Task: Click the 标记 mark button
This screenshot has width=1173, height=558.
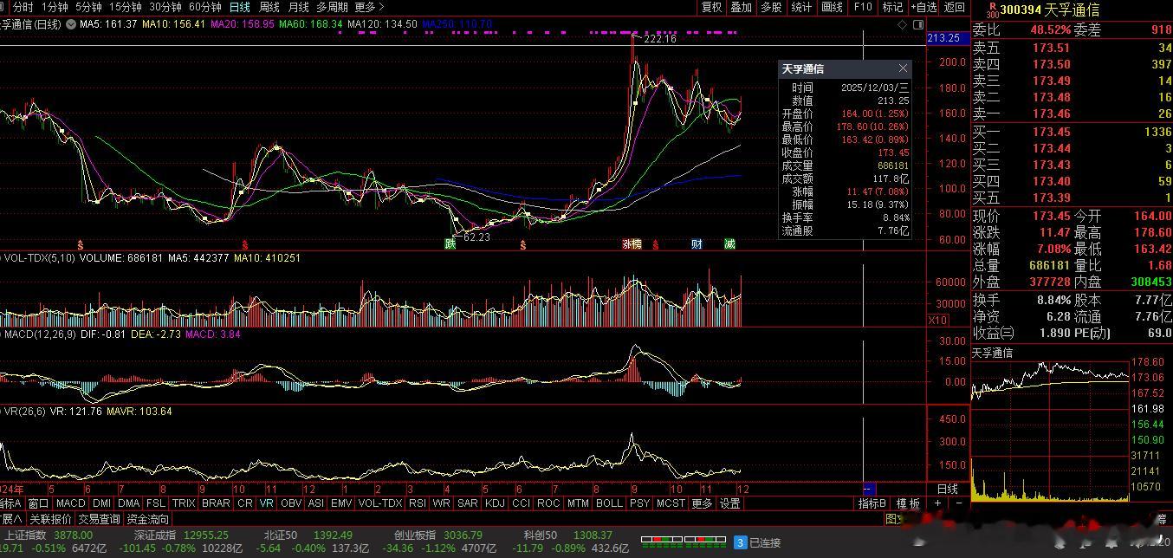Action: [x=892, y=7]
